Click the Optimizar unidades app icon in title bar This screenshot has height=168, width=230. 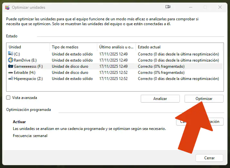[7, 7]
